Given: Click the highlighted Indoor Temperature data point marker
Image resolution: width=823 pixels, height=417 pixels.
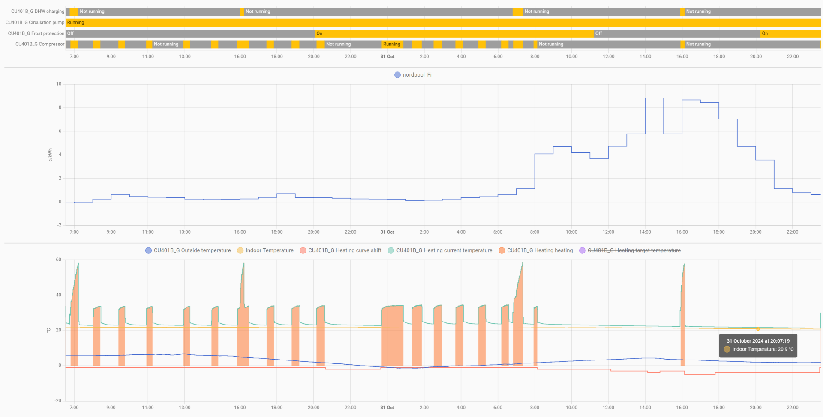Looking at the screenshot, I should tap(758, 329).
